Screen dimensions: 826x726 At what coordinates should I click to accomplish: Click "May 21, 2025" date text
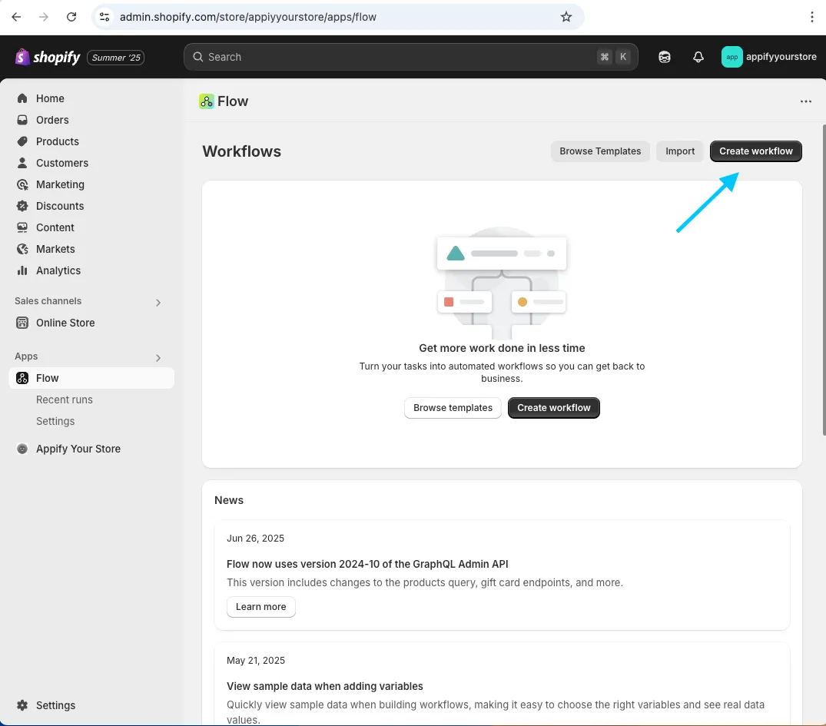coord(256,661)
